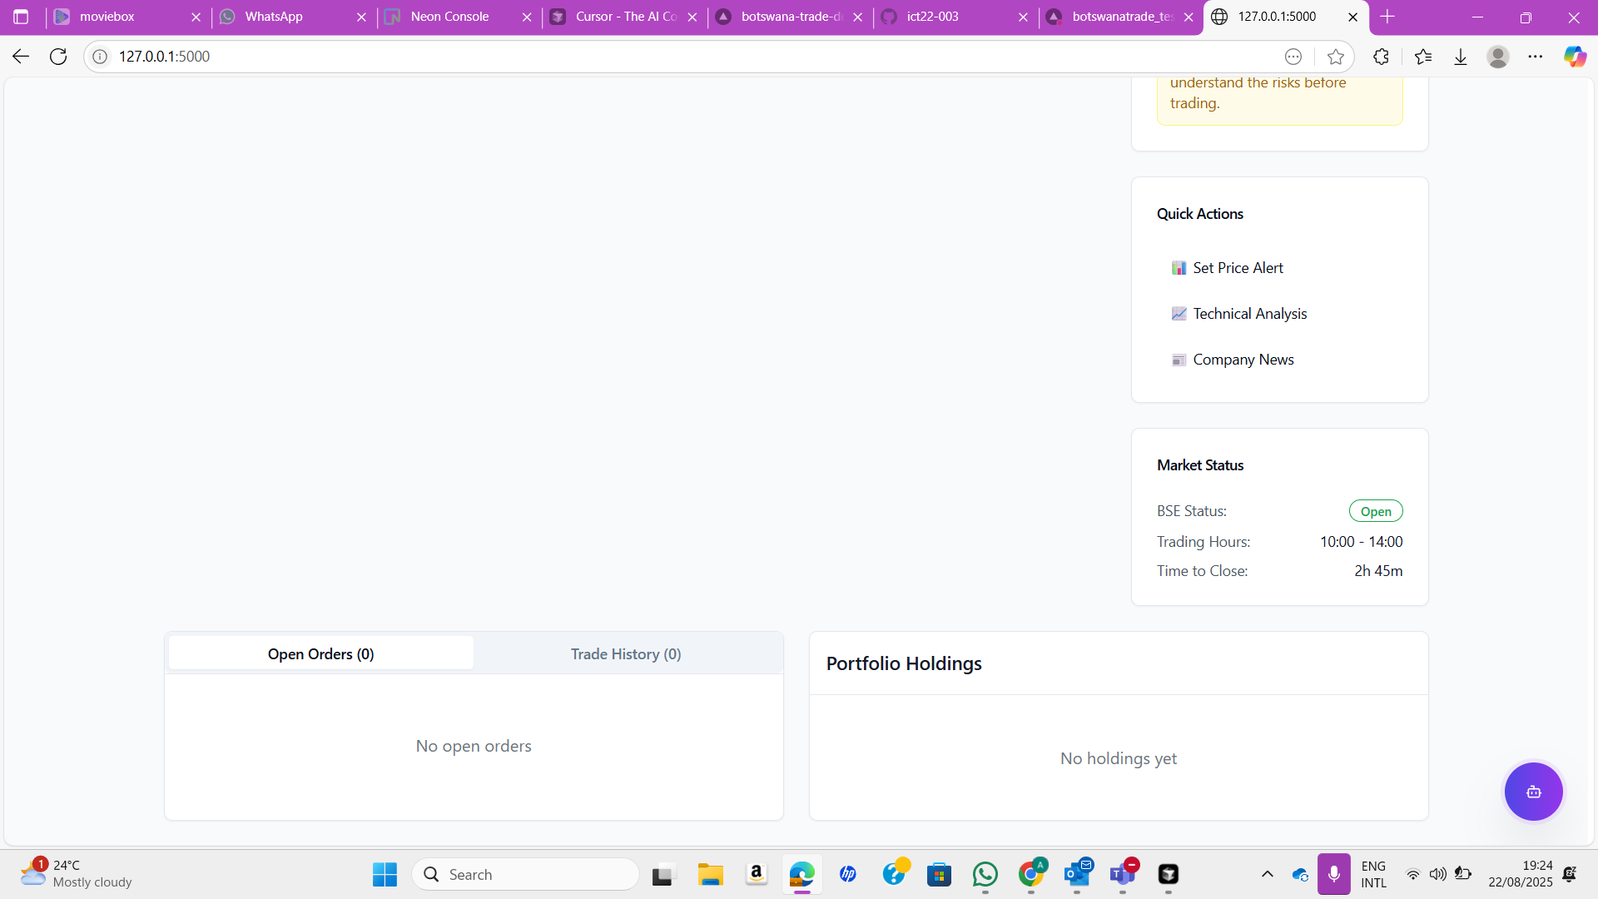Screen dimensions: 1598x899
Task: Open Company News quick action
Action: point(1243,360)
